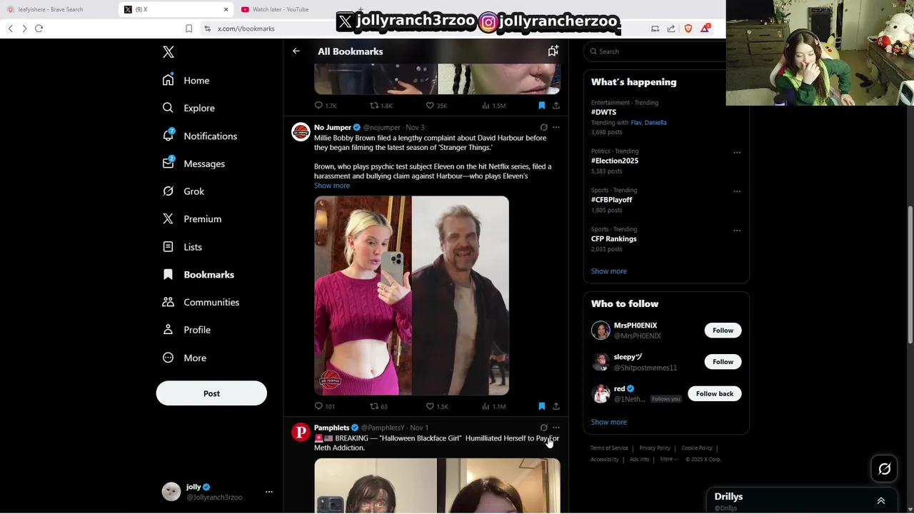The height and width of the screenshot is (514, 914).
Task: Open Grok explain on No Jumper post
Action: pos(543,128)
